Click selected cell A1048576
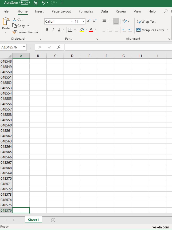172x230 pixels. click(x=21, y=210)
